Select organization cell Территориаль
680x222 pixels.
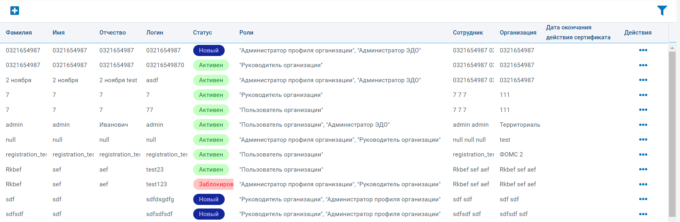tap(520, 125)
